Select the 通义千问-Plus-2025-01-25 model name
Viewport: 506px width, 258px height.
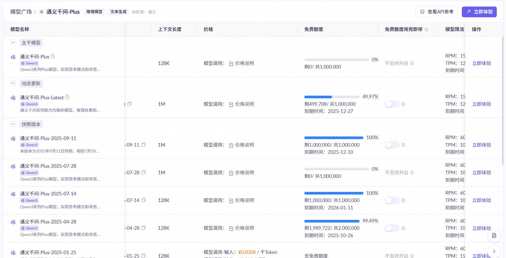[48, 252]
